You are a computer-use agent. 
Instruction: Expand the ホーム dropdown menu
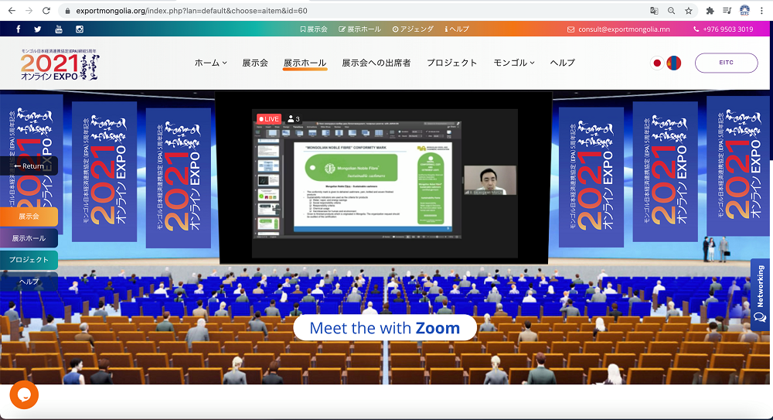click(210, 63)
